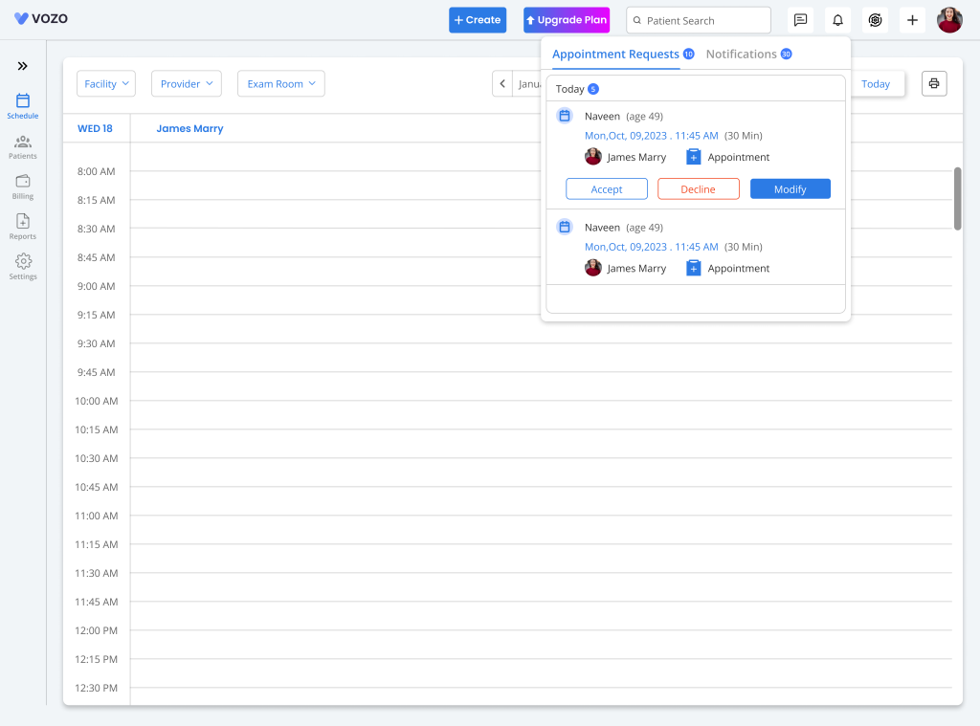Select the 12:30 PM time slot label
The height and width of the screenshot is (726, 980).
tap(97, 688)
